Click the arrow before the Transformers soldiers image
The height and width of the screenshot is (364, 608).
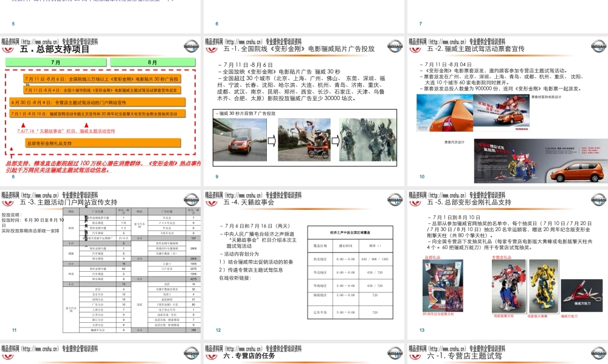coord(335,141)
